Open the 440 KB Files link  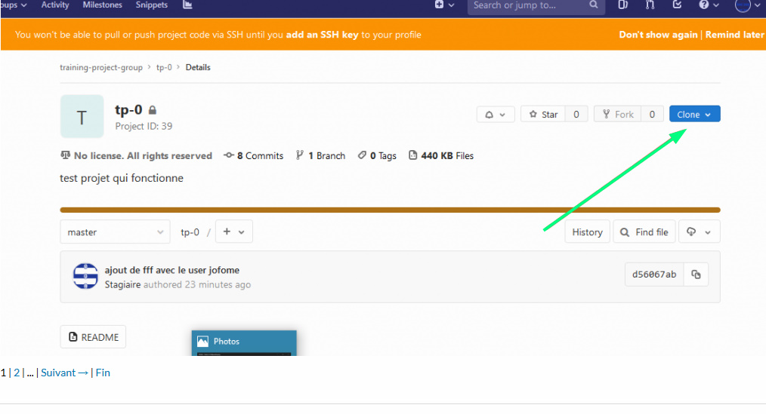tap(441, 155)
